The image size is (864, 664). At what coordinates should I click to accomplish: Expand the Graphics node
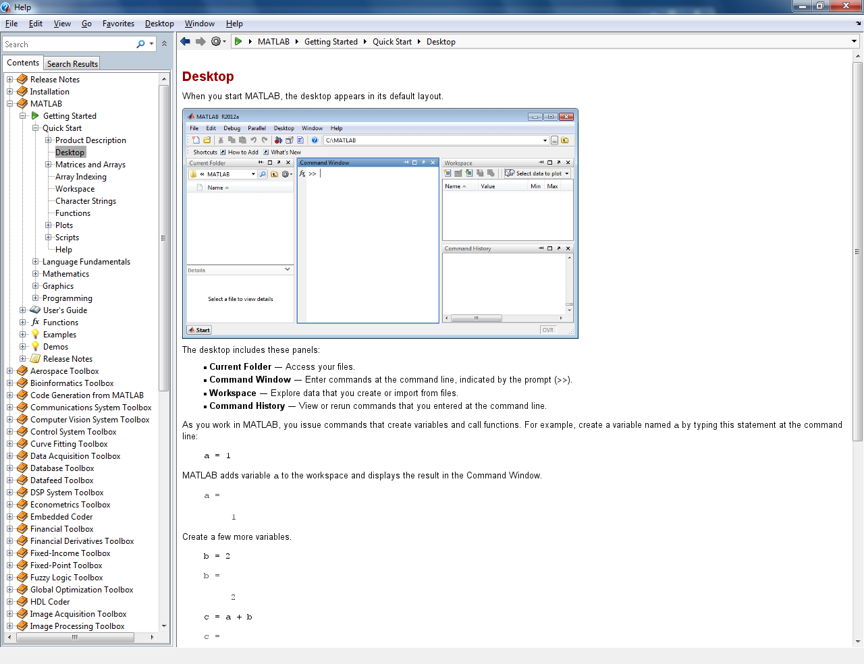point(36,286)
